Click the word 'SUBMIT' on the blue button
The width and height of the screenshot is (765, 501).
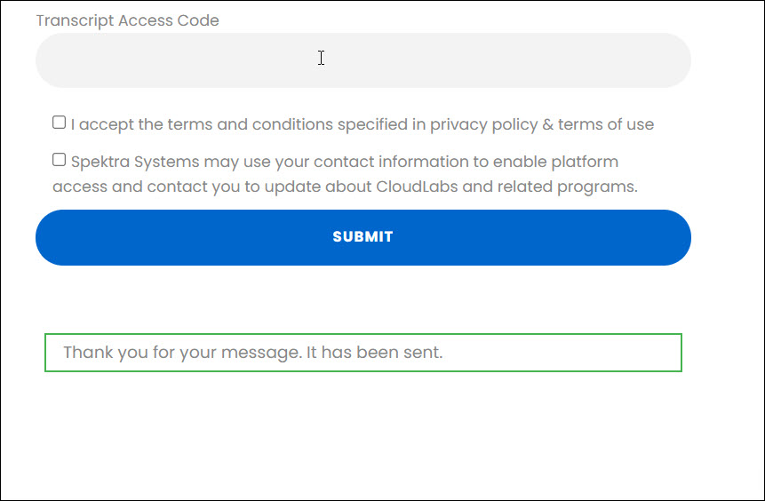(x=363, y=237)
